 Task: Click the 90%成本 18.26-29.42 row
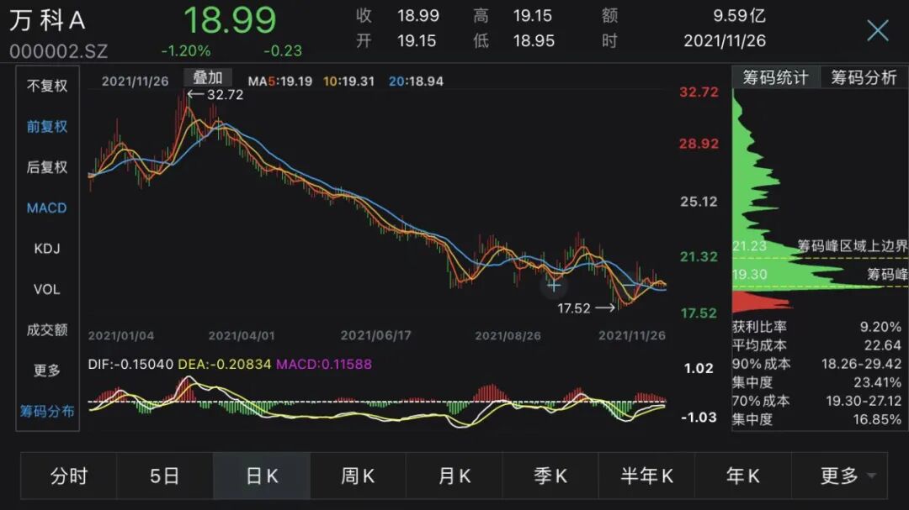[x=816, y=364]
